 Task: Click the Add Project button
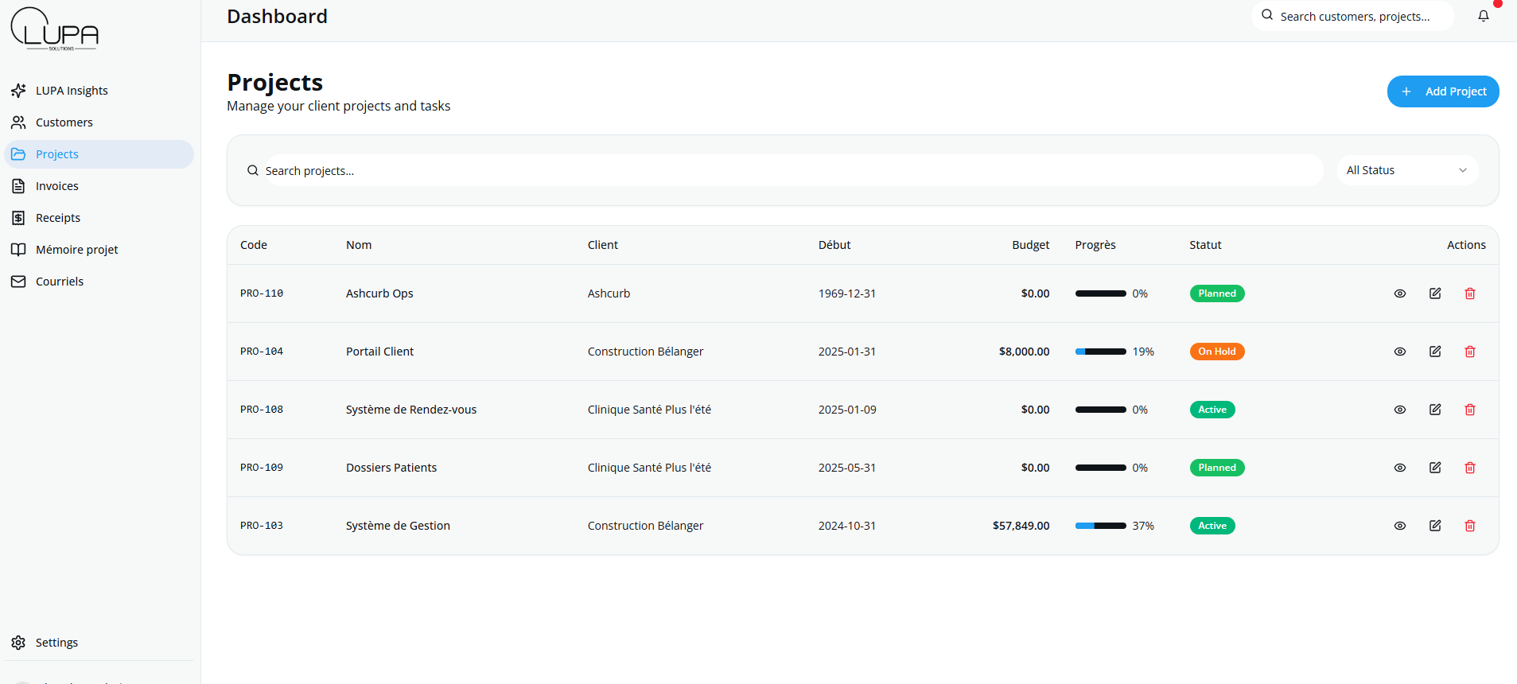[x=1442, y=91]
